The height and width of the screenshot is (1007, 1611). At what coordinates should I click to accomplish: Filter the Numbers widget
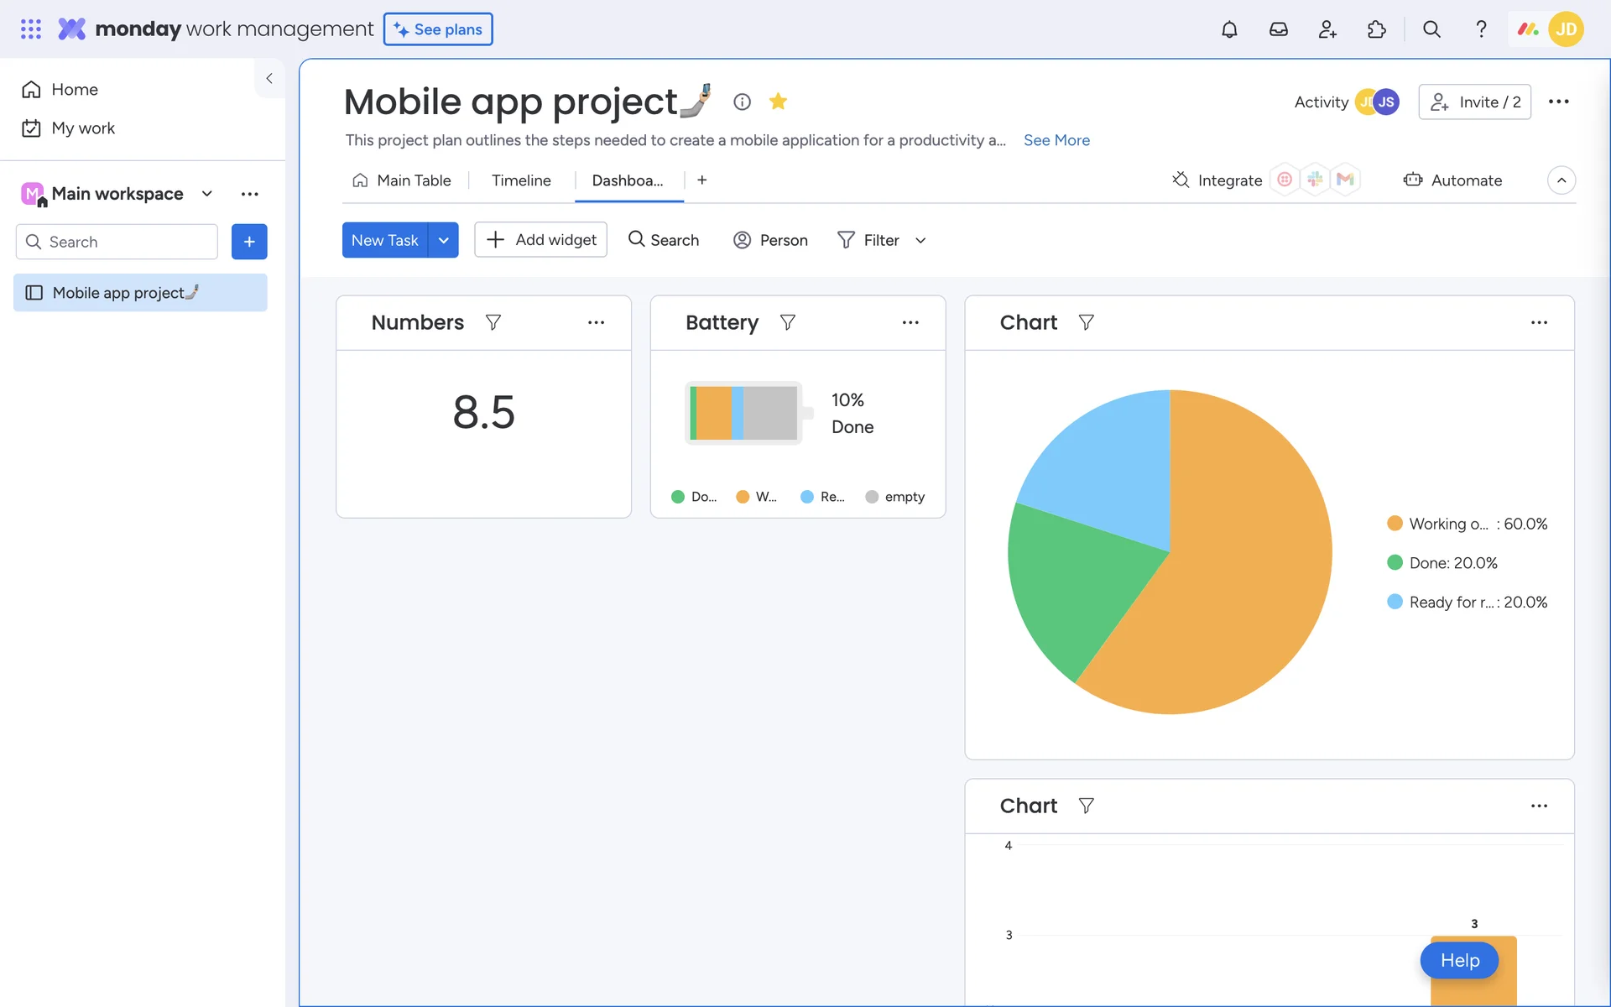(493, 322)
